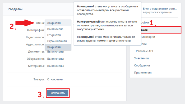185x104 pixels.
Task: Click the Стена label
Action: 40,23
